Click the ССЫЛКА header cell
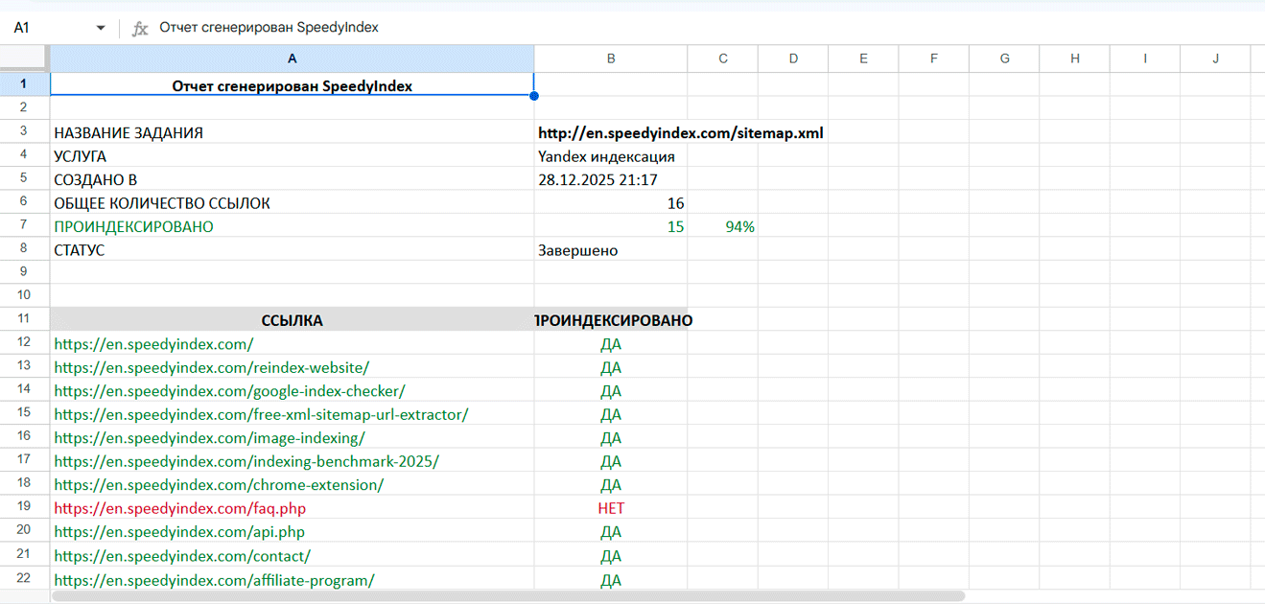The width and height of the screenshot is (1265, 604). tap(292, 320)
